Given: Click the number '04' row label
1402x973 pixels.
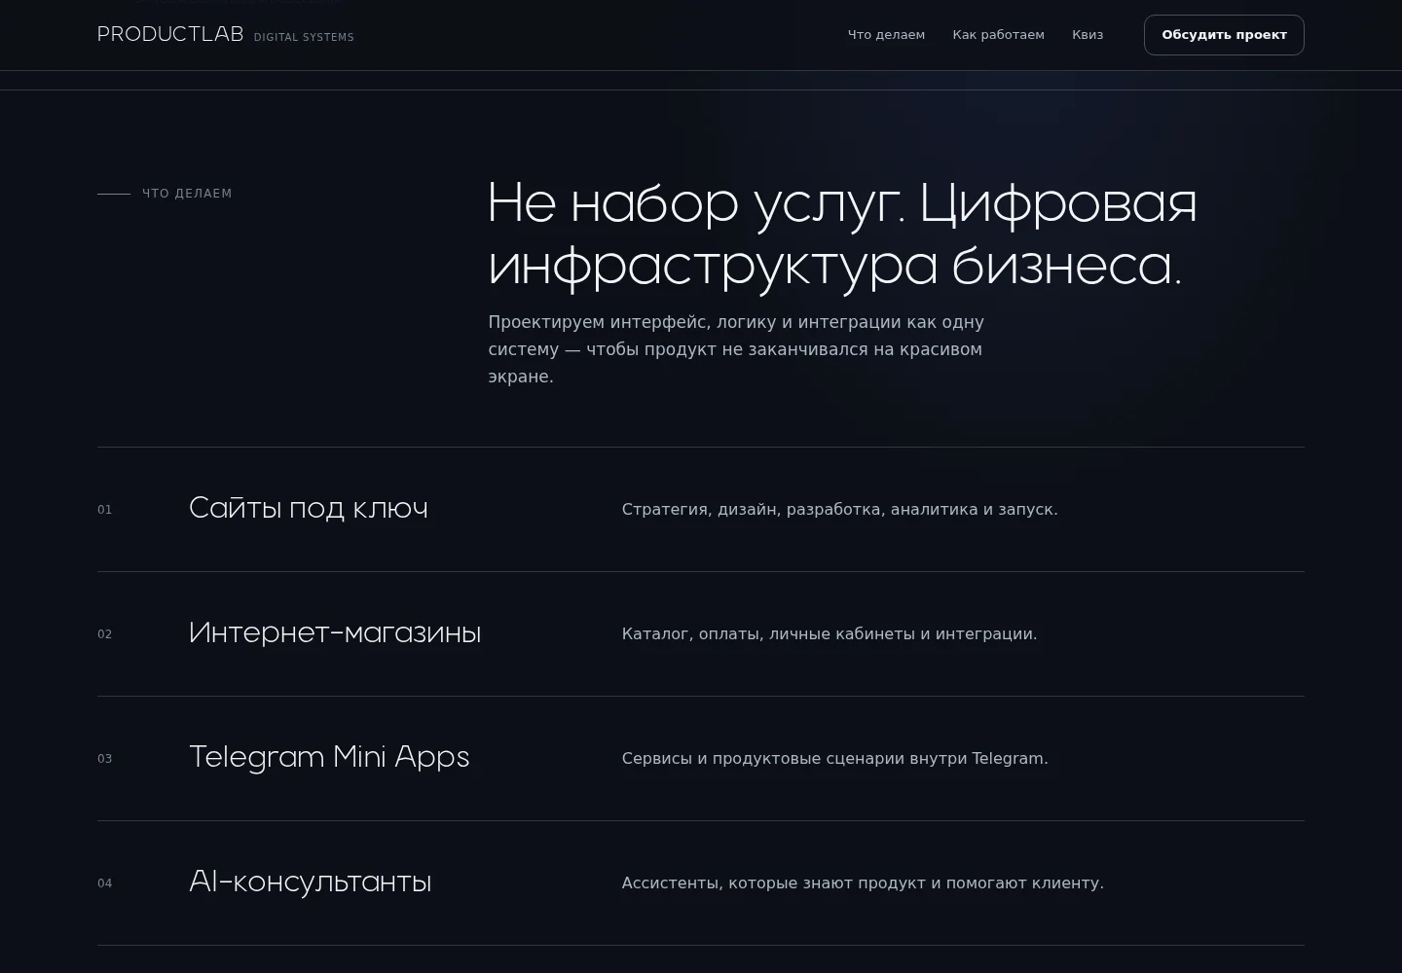Looking at the screenshot, I should click(105, 883).
